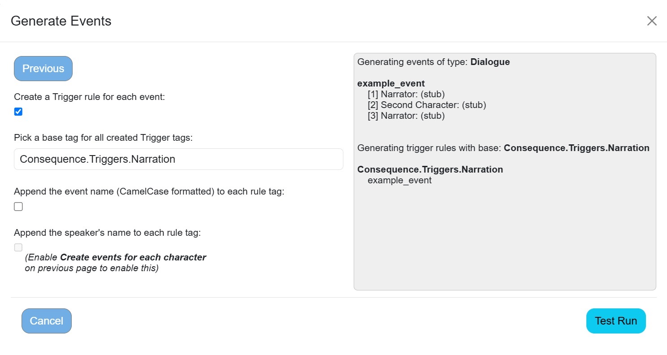Click the bold Consequence.Triggers.Narration rule heading in preview
Image resolution: width=667 pixels, height=355 pixels.
430,169
